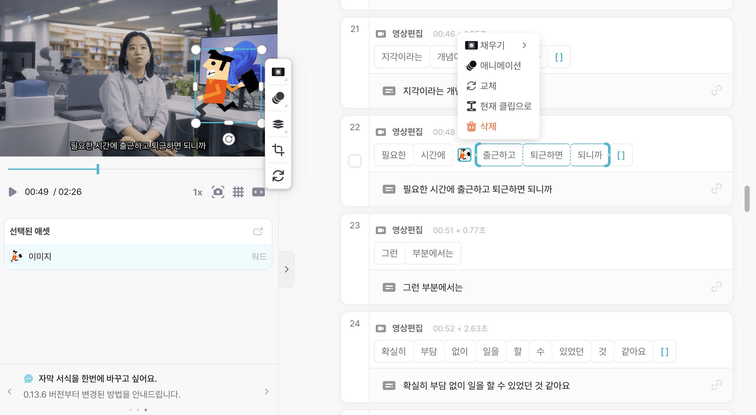Click the video progress slider handle
Viewport: 756px width, 415px height.
tap(98, 169)
